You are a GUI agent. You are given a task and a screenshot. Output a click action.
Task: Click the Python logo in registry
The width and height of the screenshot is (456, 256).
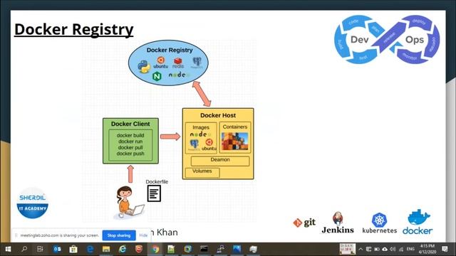tap(144, 66)
